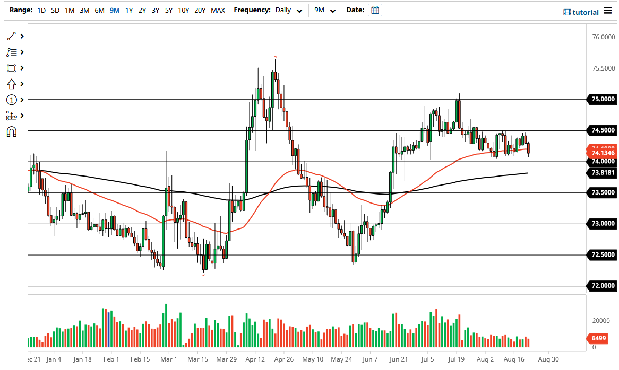Open the measurement tool in sidebar
This screenshot has width=619, height=370.
coord(11,115)
